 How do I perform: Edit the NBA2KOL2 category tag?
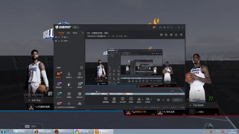coord(96,36)
